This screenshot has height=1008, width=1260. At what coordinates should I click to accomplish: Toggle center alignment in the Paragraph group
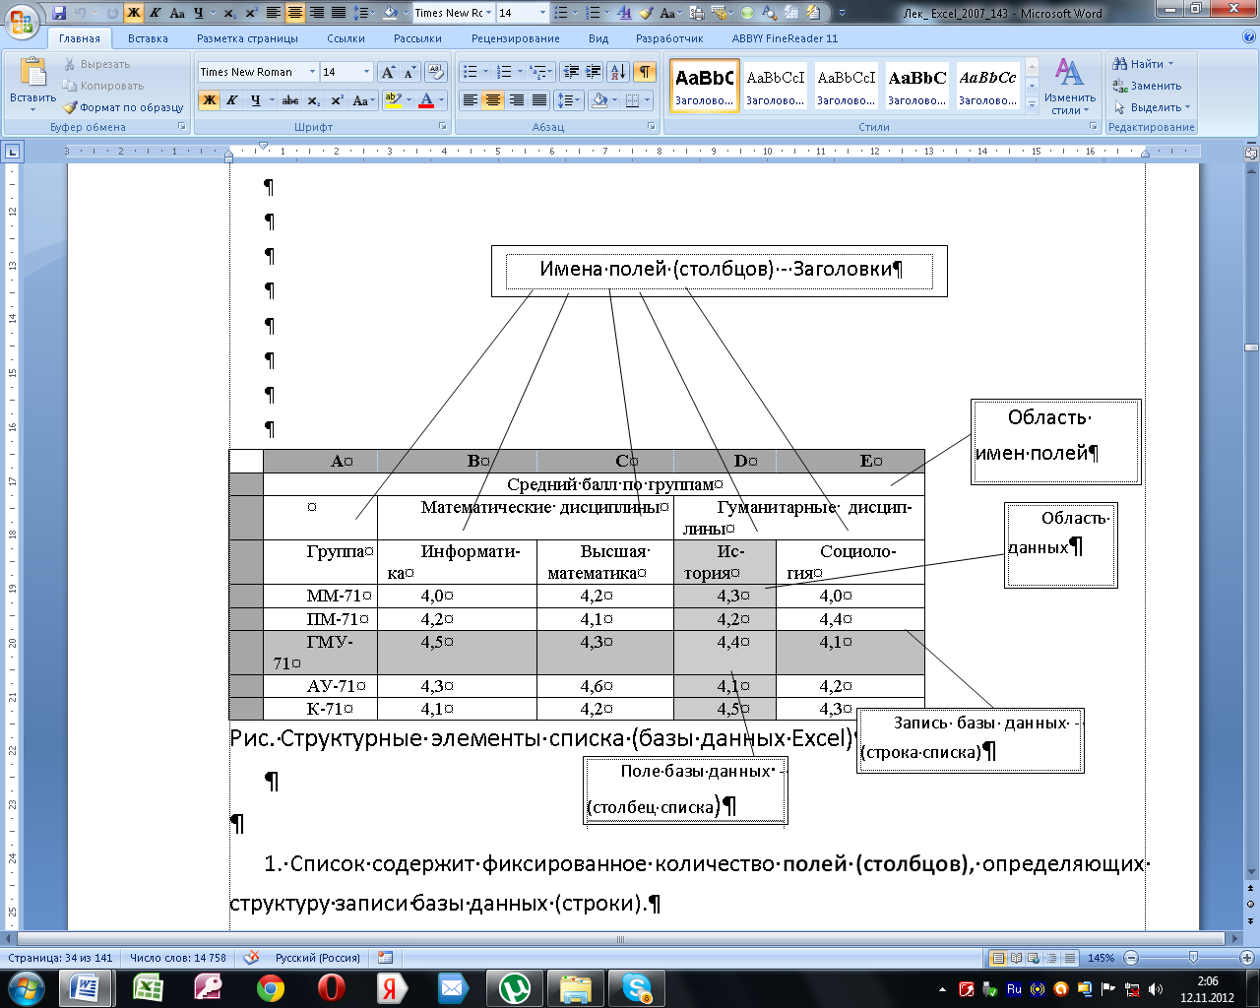[x=493, y=100]
